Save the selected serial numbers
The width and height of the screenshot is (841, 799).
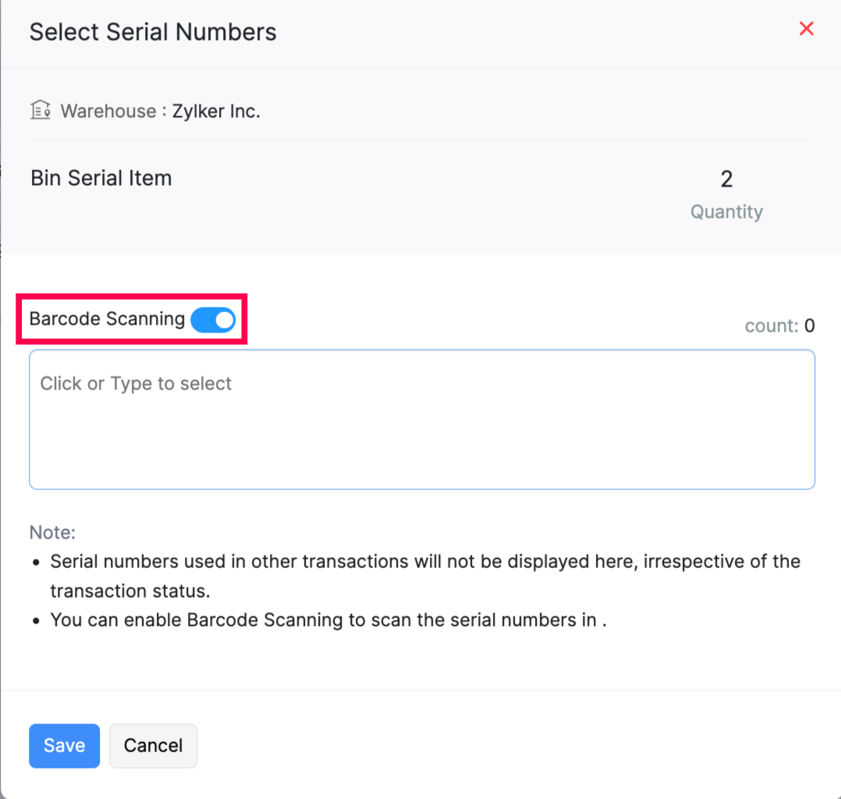tap(64, 745)
